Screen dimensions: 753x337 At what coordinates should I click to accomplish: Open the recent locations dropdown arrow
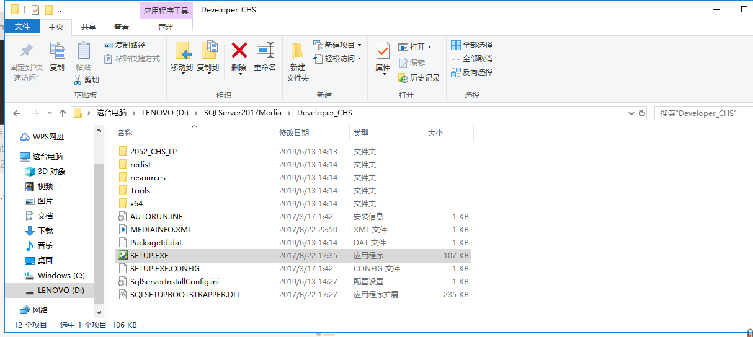(50, 114)
